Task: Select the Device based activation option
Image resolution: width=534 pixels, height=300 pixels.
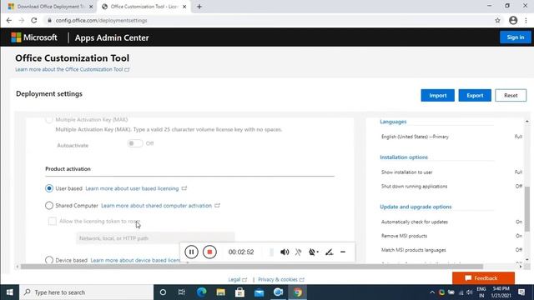Action: pos(49,260)
